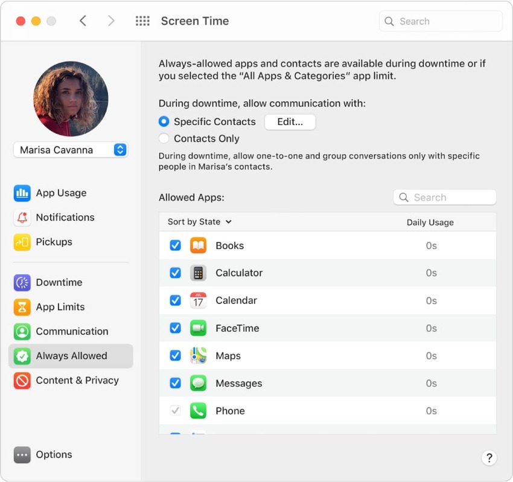This screenshot has width=513, height=482.
Task: Show all preferences grid icon
Action: point(142,21)
